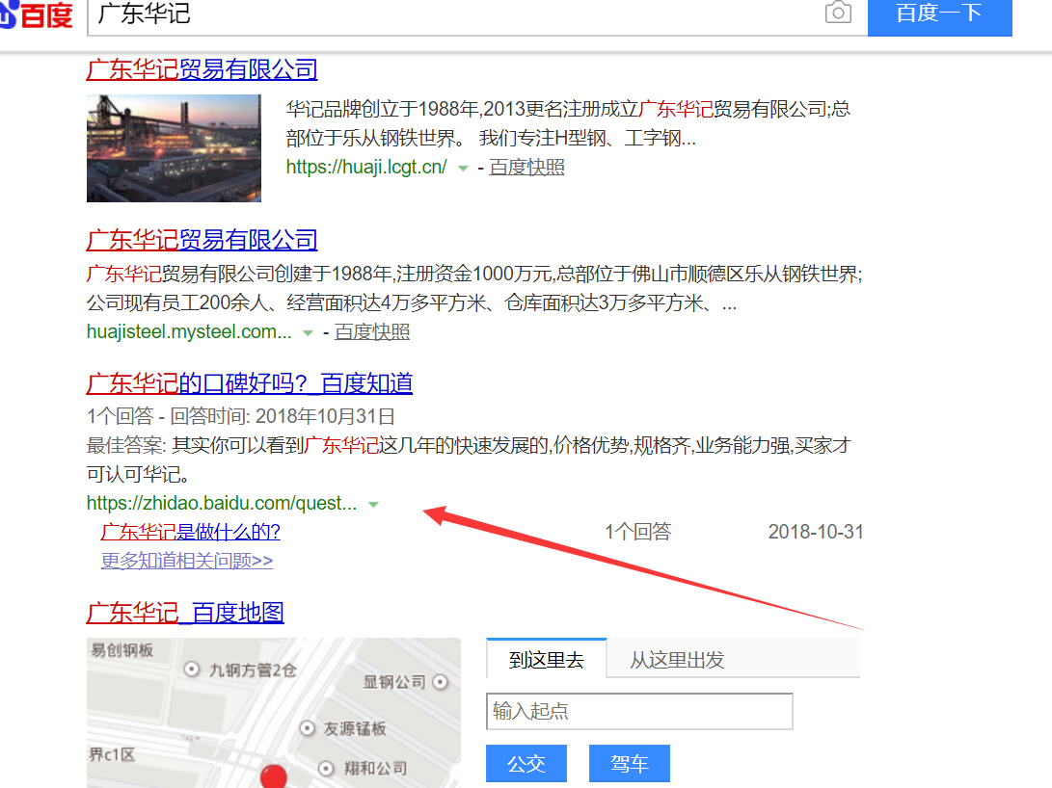The image size is (1052, 788).
Task: Expand dropdown arrow next to huaji.lcgt.cn
Action: coord(463,169)
